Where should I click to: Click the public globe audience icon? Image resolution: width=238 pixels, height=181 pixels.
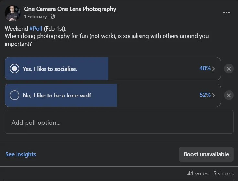pyautogui.click(x=53, y=17)
